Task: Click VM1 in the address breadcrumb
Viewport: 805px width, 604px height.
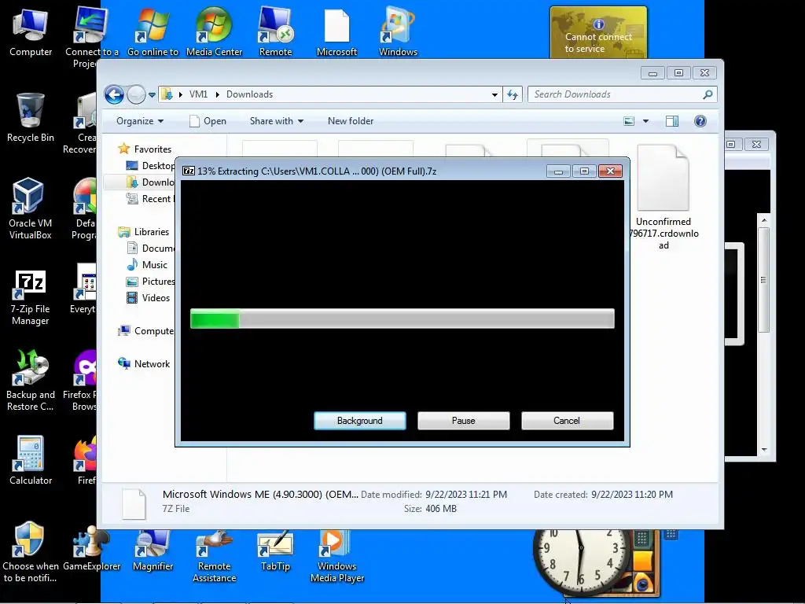Action: click(198, 94)
